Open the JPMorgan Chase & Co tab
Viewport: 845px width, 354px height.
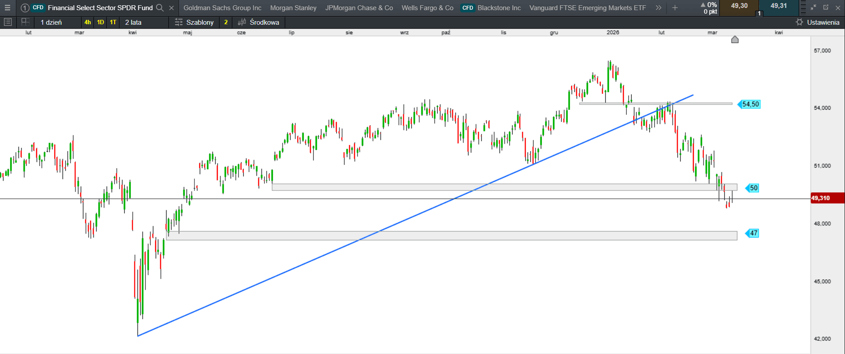point(359,8)
